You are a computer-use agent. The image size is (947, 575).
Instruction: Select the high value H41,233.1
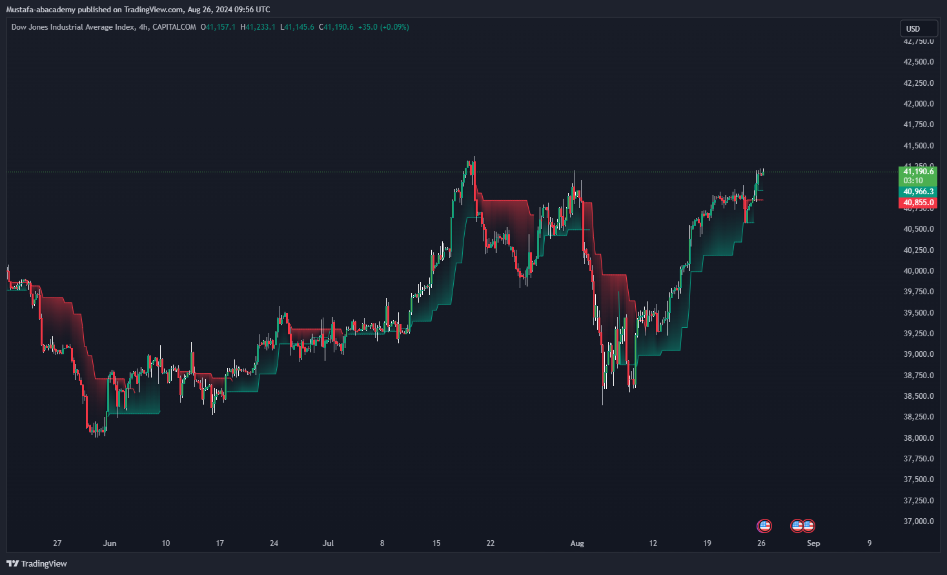tap(258, 27)
